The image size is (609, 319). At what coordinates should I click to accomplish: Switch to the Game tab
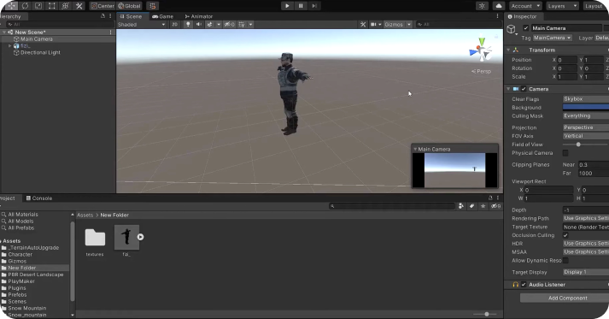click(163, 16)
